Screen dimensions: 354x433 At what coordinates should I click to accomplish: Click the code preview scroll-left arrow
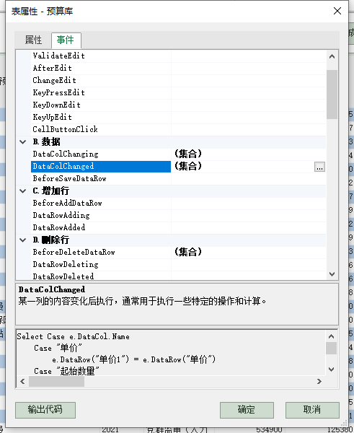click(x=22, y=381)
